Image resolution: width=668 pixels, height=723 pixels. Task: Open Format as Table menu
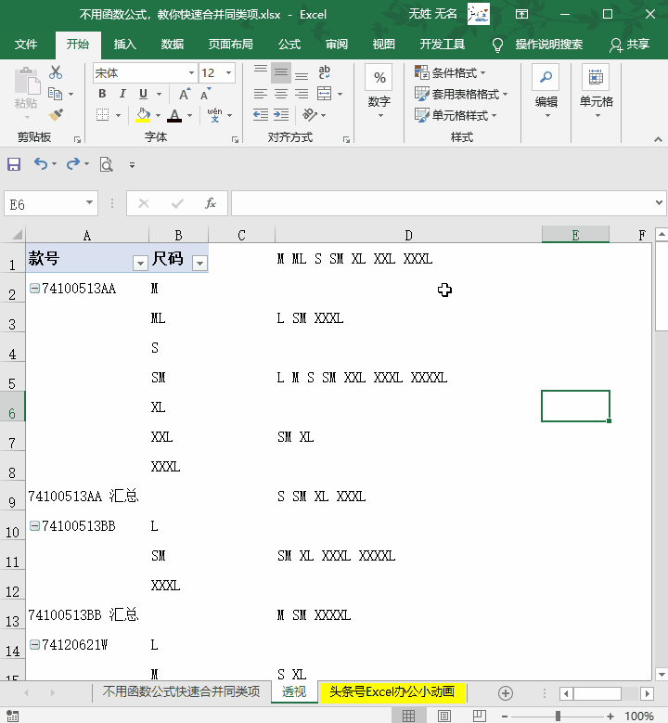pos(461,94)
